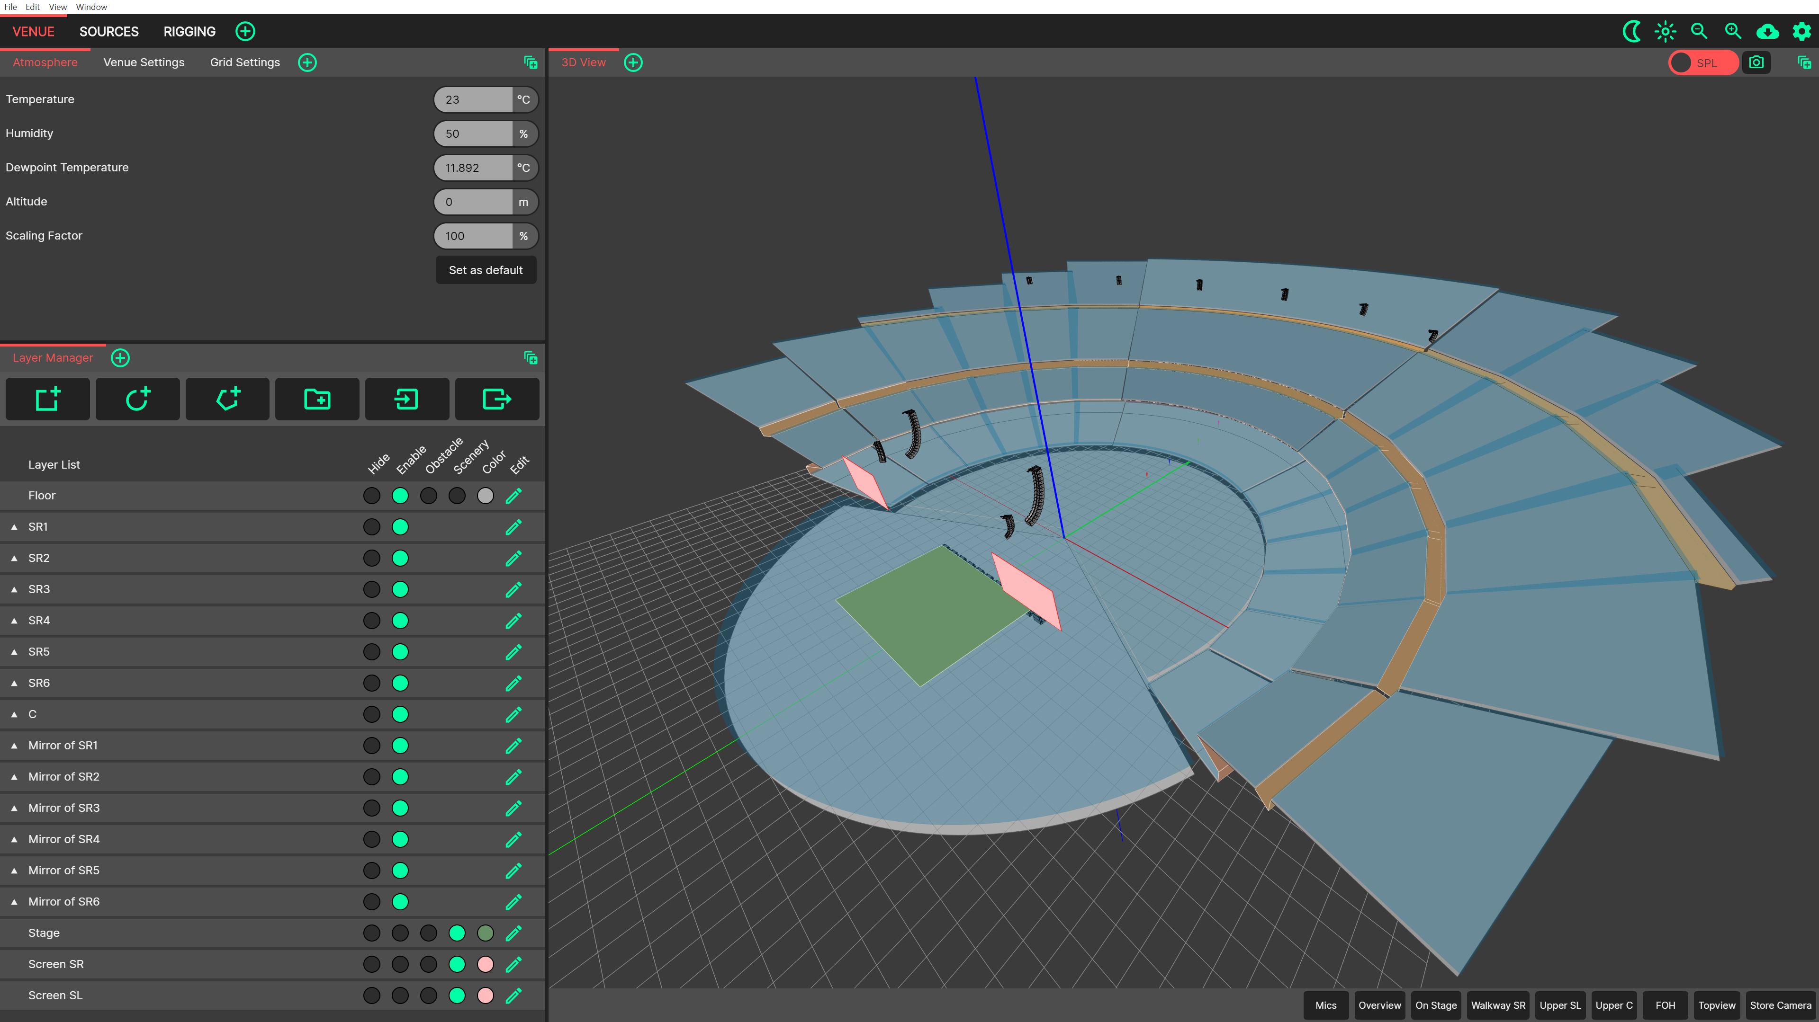Change the Screen SR layer color swatch
The width and height of the screenshot is (1819, 1022).
pos(485,964)
